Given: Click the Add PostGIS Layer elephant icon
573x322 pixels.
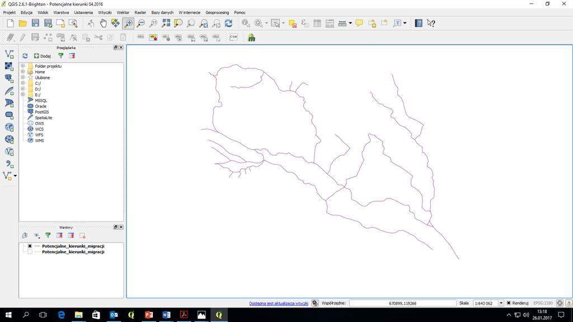Looking at the screenshot, I should (9, 78).
